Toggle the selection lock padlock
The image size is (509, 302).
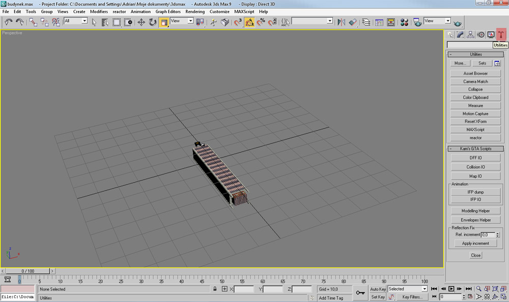[215, 289]
